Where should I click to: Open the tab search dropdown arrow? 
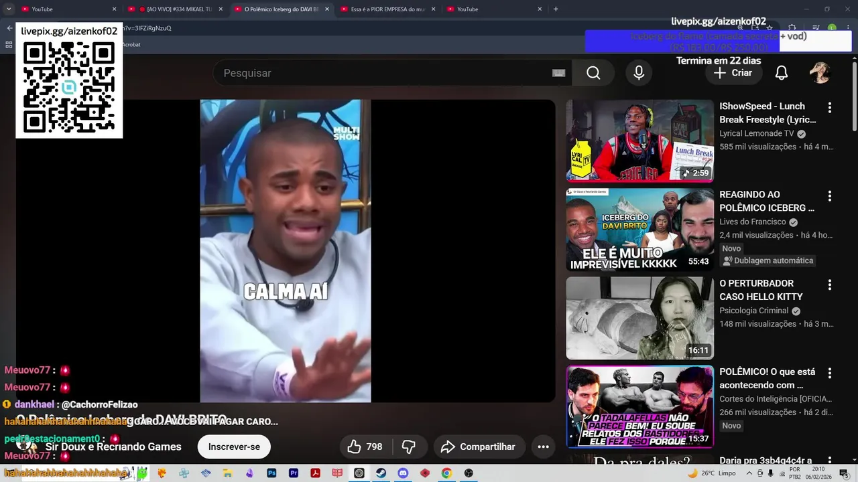pyautogui.click(x=9, y=9)
